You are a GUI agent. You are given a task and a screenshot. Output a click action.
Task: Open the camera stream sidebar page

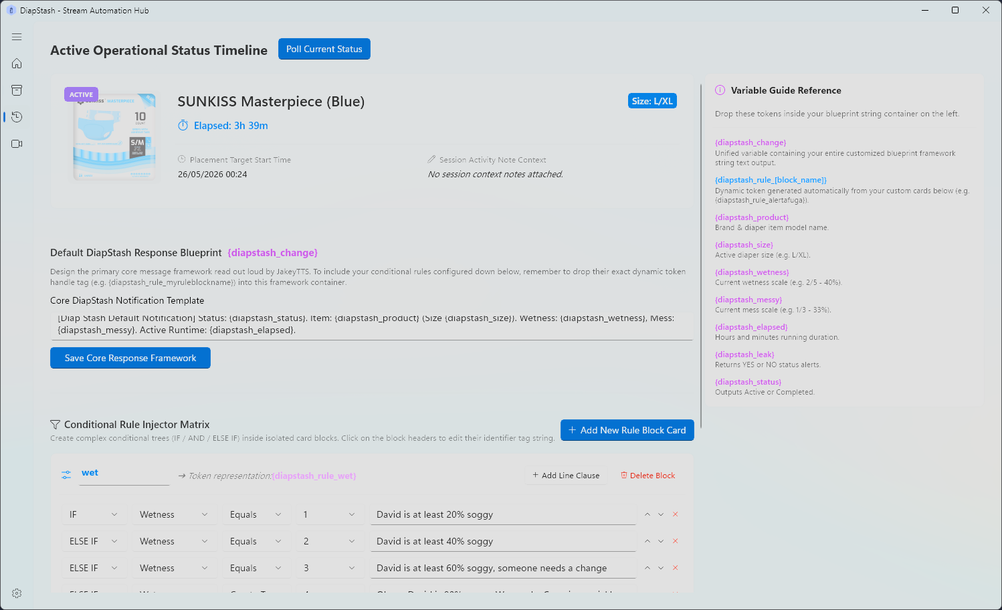pyautogui.click(x=17, y=144)
